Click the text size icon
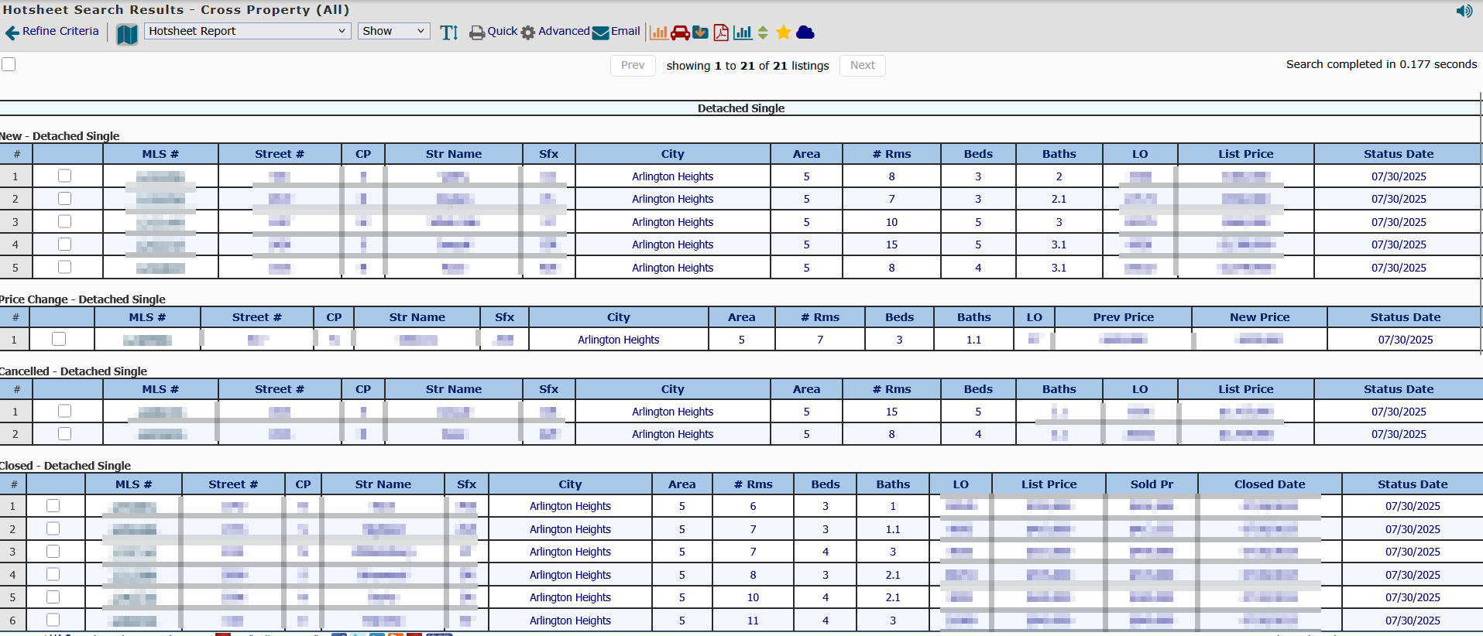1483x636 pixels. (x=449, y=32)
